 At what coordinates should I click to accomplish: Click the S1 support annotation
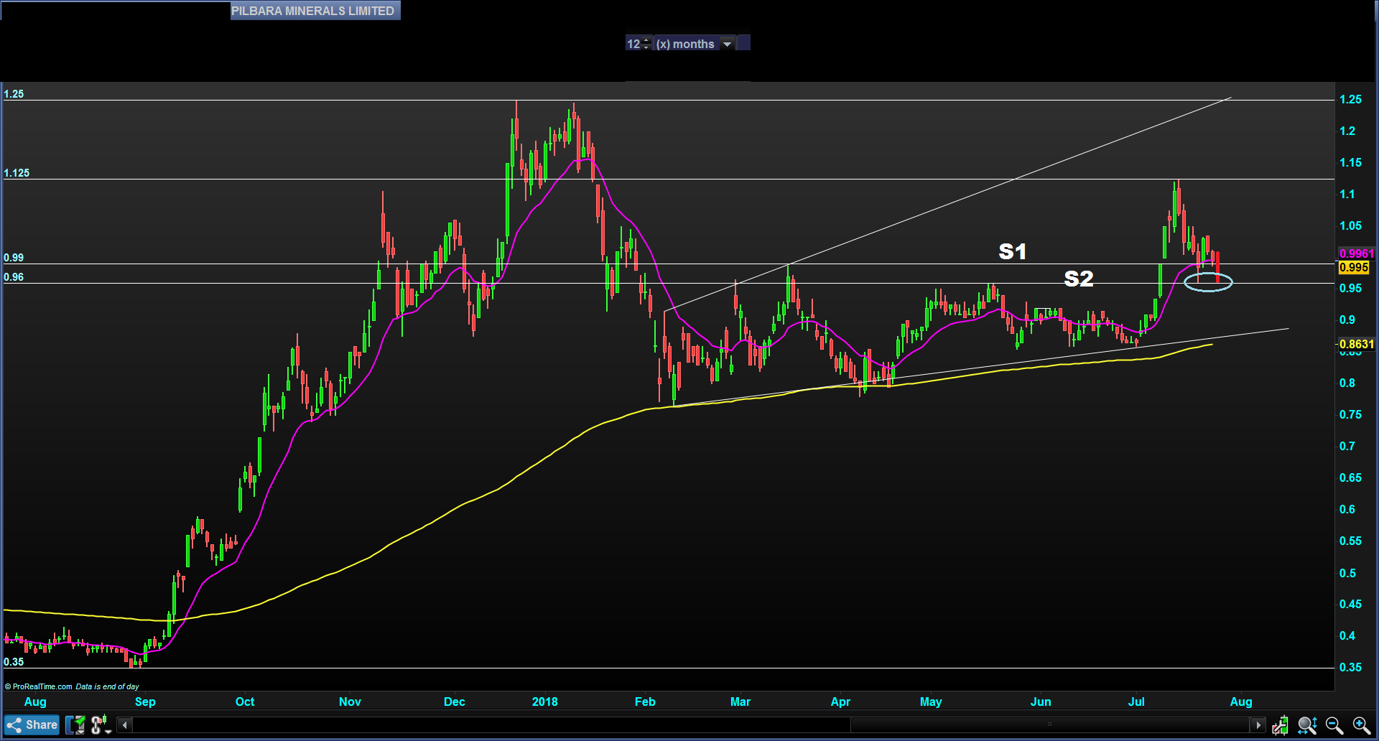tap(1013, 251)
